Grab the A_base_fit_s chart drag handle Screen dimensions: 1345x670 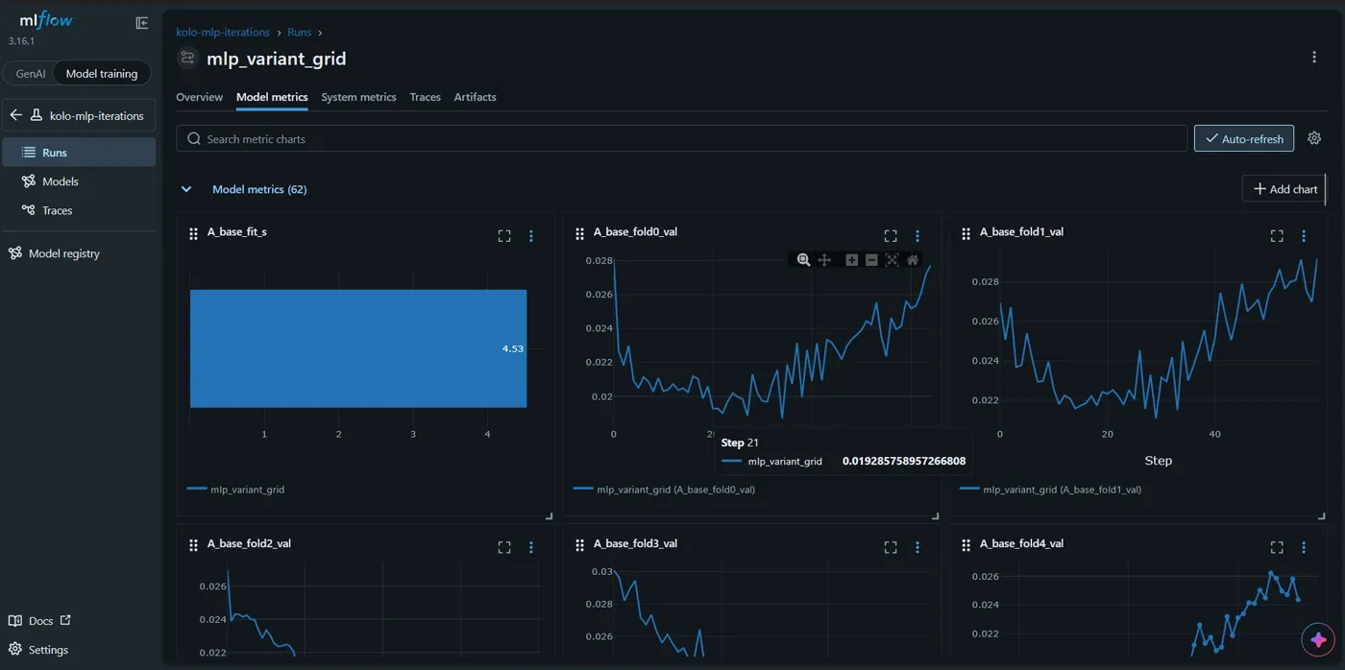click(x=193, y=233)
